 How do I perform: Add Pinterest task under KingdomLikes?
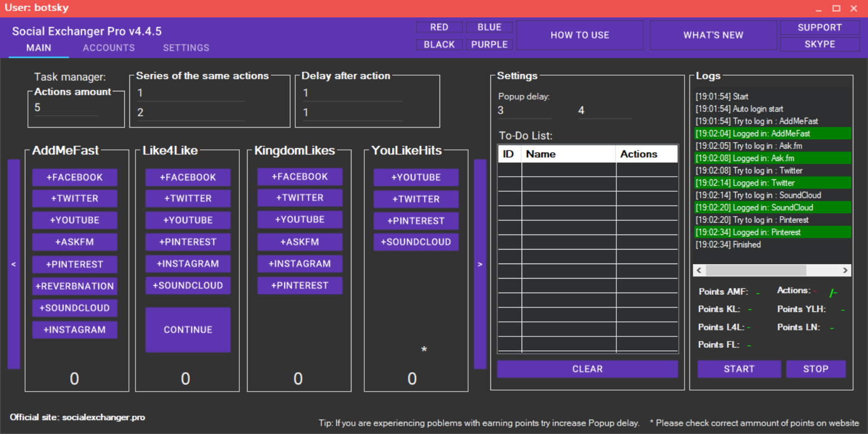tap(300, 285)
